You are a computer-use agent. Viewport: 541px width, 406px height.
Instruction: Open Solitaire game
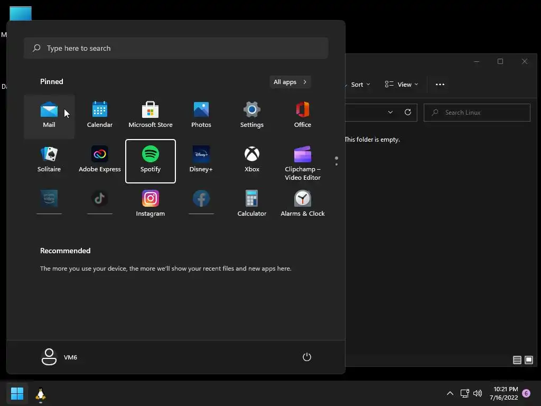(x=49, y=161)
